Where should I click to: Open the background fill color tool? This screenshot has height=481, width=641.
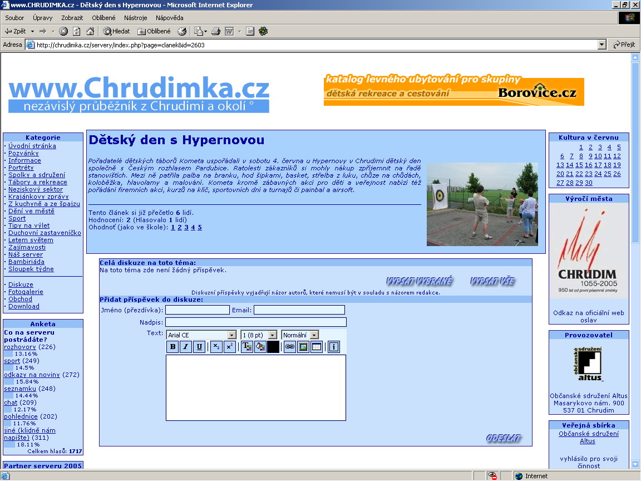pos(260,347)
